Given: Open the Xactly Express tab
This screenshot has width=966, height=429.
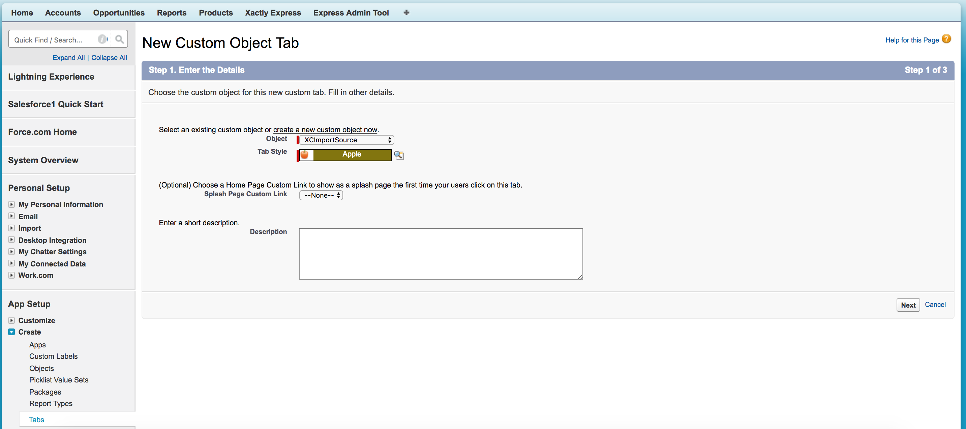Looking at the screenshot, I should pyautogui.click(x=273, y=12).
